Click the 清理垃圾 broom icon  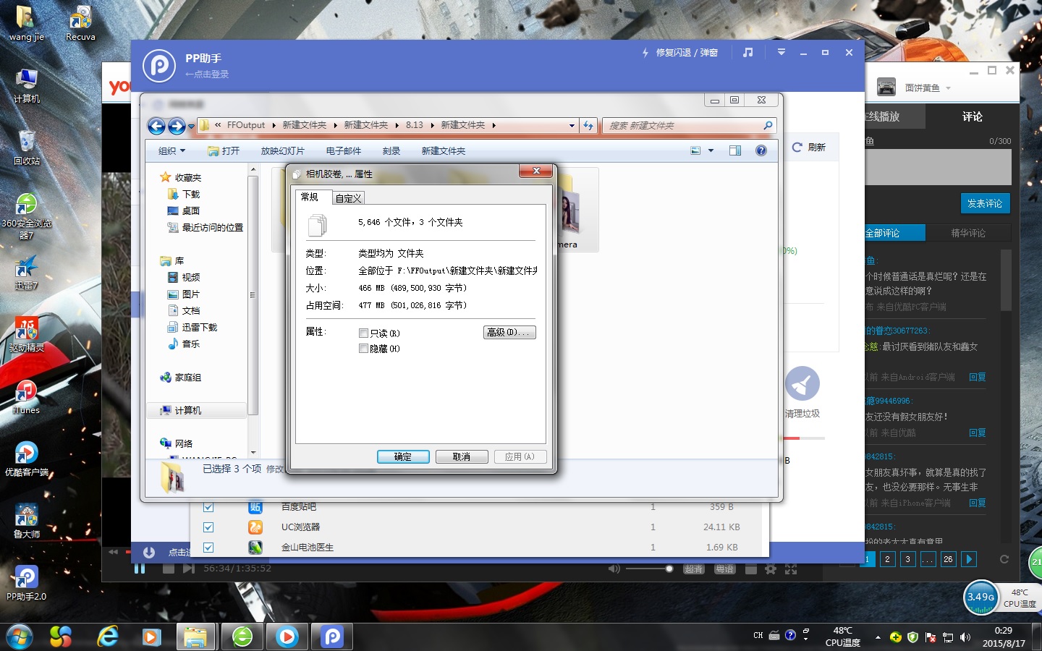coord(802,383)
